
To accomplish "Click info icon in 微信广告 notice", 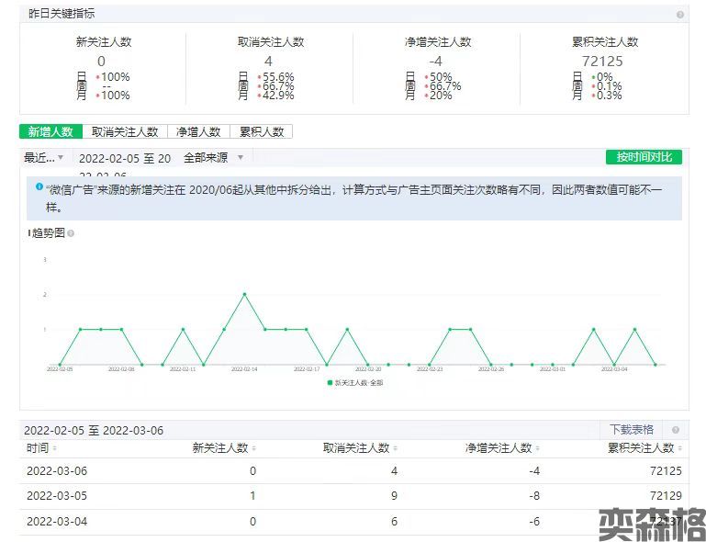I will pos(39,186).
